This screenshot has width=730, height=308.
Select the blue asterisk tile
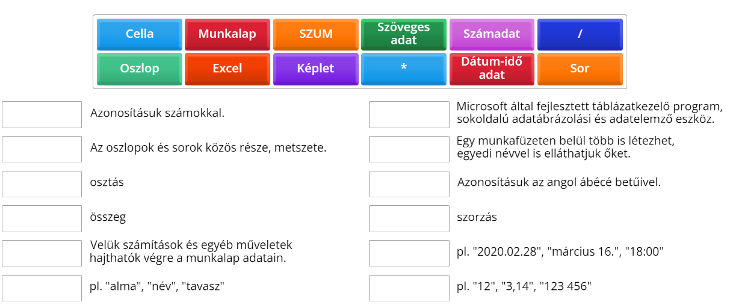pos(404,69)
